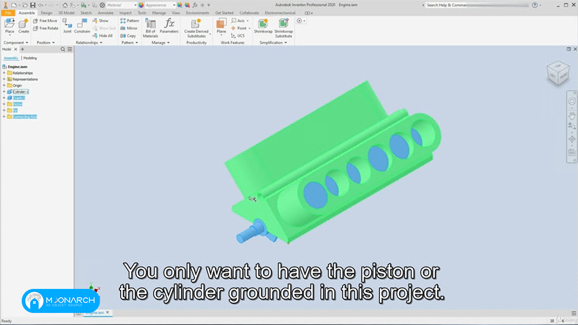Click the Clear appearance override icon

(x=187, y=5)
